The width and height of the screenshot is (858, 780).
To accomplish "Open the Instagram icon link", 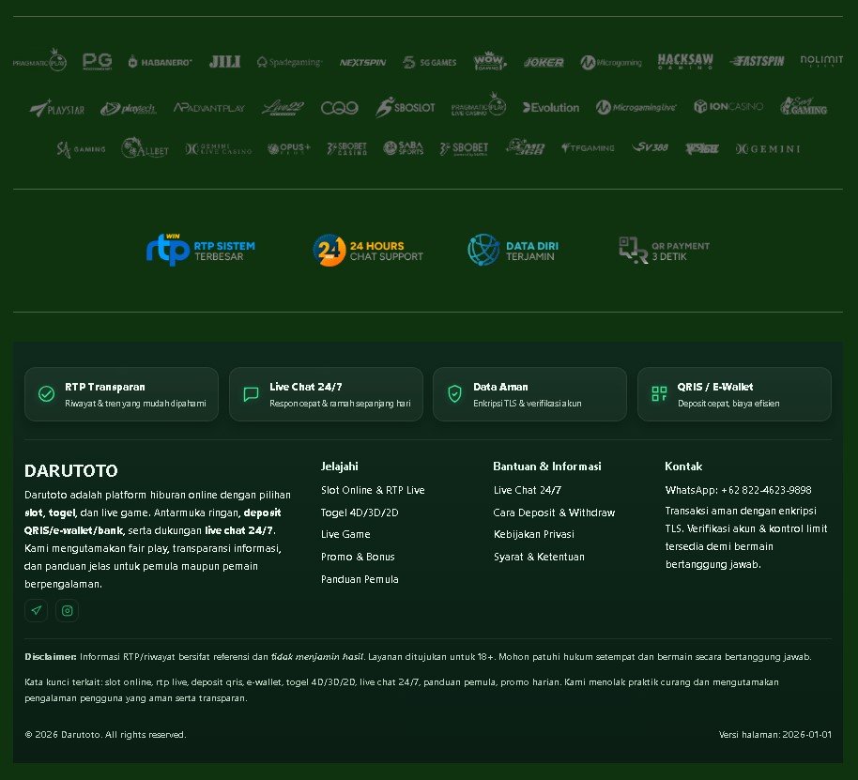I will [67, 611].
